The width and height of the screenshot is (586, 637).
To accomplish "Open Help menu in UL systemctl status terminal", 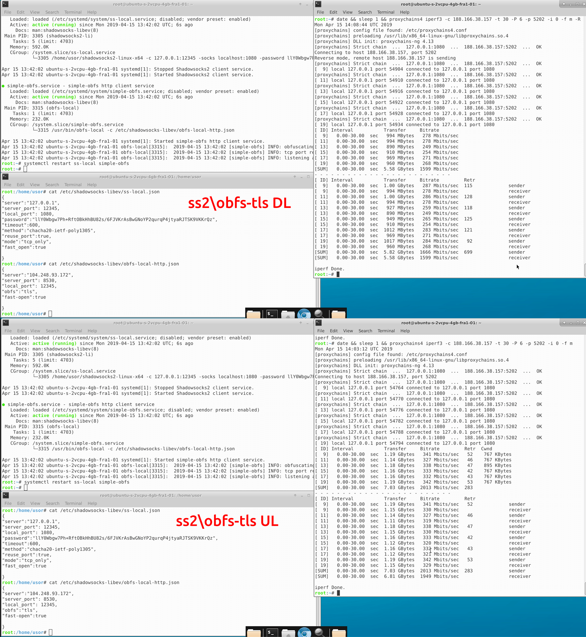I will click(x=92, y=331).
